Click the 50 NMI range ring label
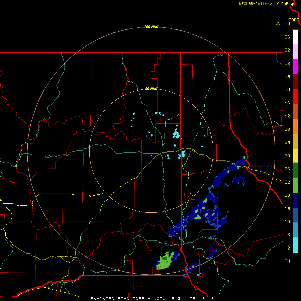 coord(151,89)
